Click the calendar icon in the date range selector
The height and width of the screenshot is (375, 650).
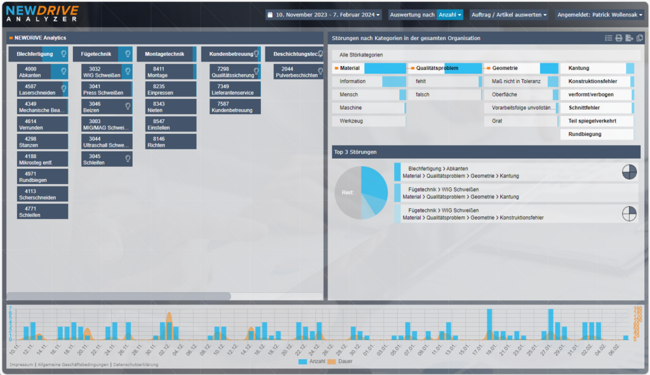tap(271, 13)
